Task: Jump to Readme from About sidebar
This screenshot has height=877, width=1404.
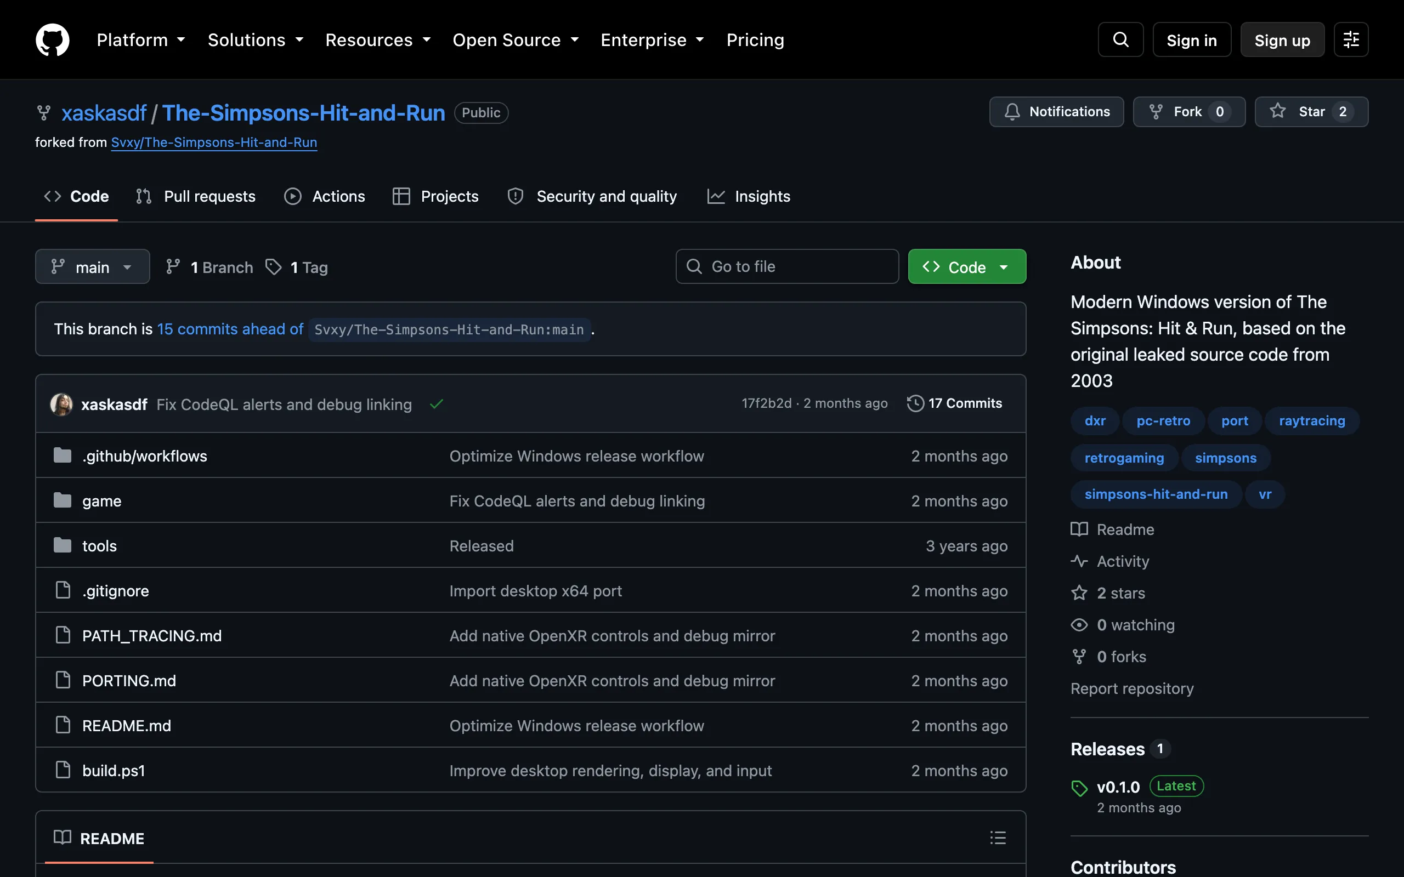Action: click(x=1113, y=529)
